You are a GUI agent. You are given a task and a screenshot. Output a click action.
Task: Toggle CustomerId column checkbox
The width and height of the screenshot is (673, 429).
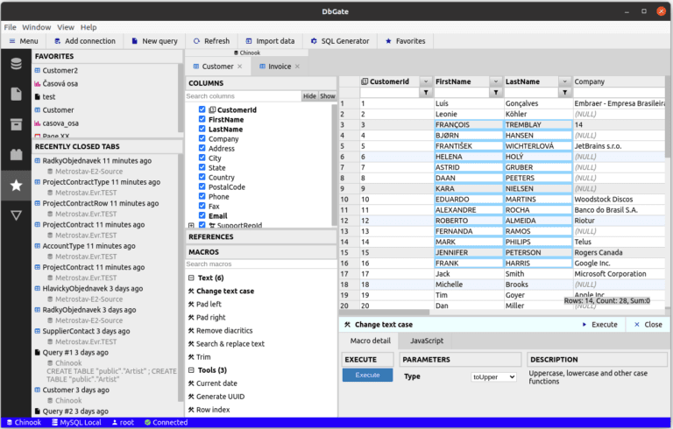(x=202, y=109)
